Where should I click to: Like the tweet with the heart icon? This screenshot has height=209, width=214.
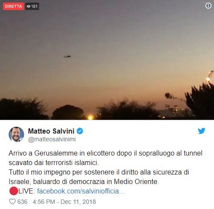pos(12,202)
